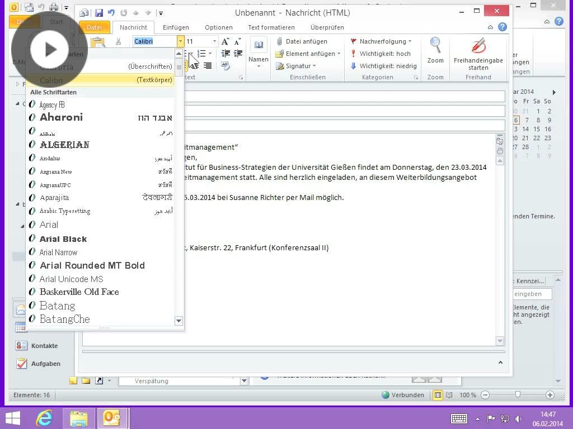Save the message via the Quick Access toolbar
573x429 pixels.
pos(100,12)
